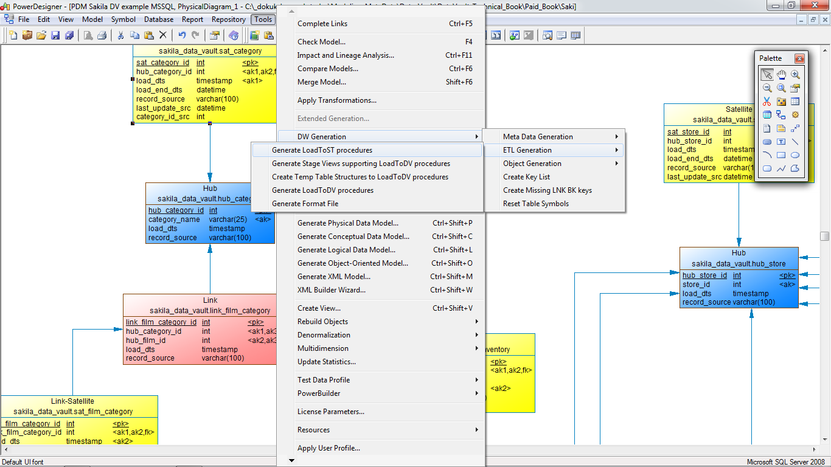Close the Palette window

799,58
